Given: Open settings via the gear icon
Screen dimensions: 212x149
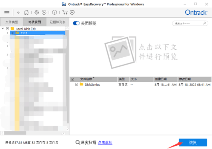Looking at the screenshot, I should (37, 12).
